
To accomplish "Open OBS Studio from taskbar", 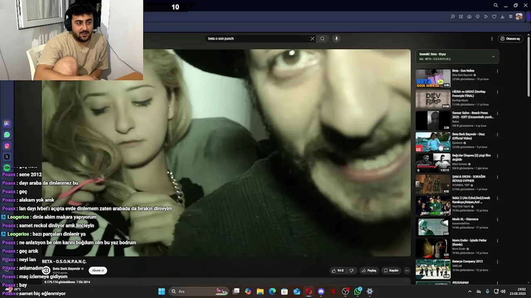I will 346,291.
